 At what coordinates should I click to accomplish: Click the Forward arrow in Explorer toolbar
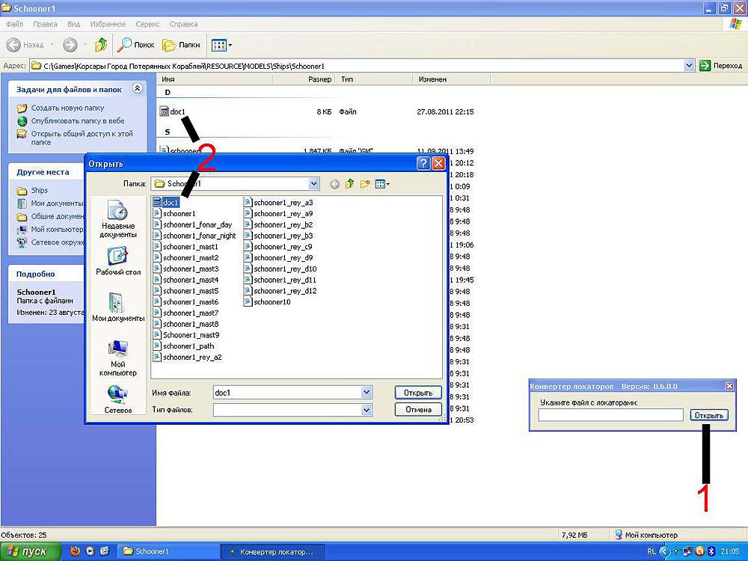(70, 45)
